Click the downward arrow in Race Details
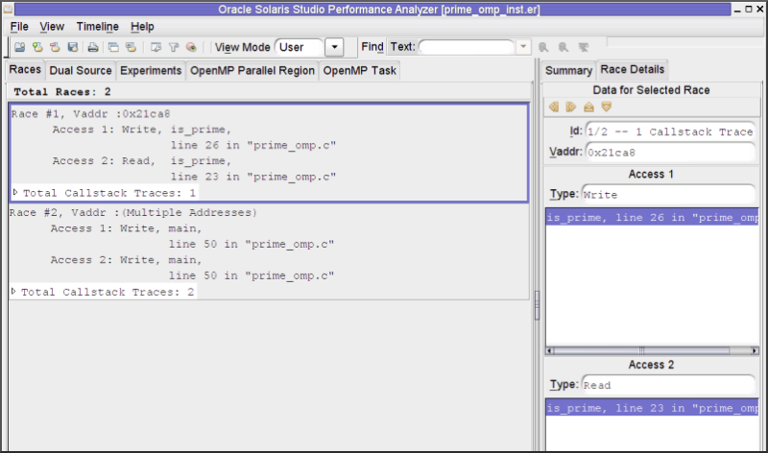Screen dimensions: 768x453 [607, 107]
